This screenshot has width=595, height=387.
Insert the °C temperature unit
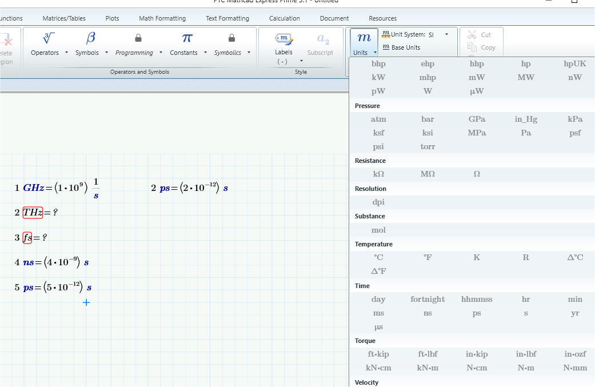(x=378, y=257)
